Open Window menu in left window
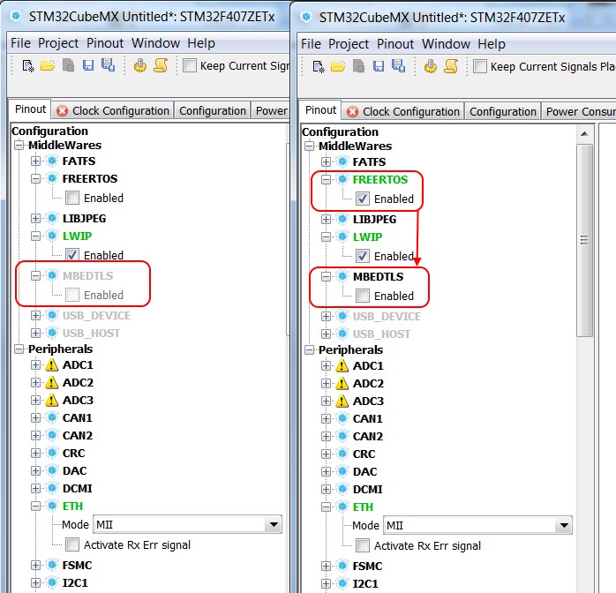The height and width of the screenshot is (593, 616). tap(155, 43)
